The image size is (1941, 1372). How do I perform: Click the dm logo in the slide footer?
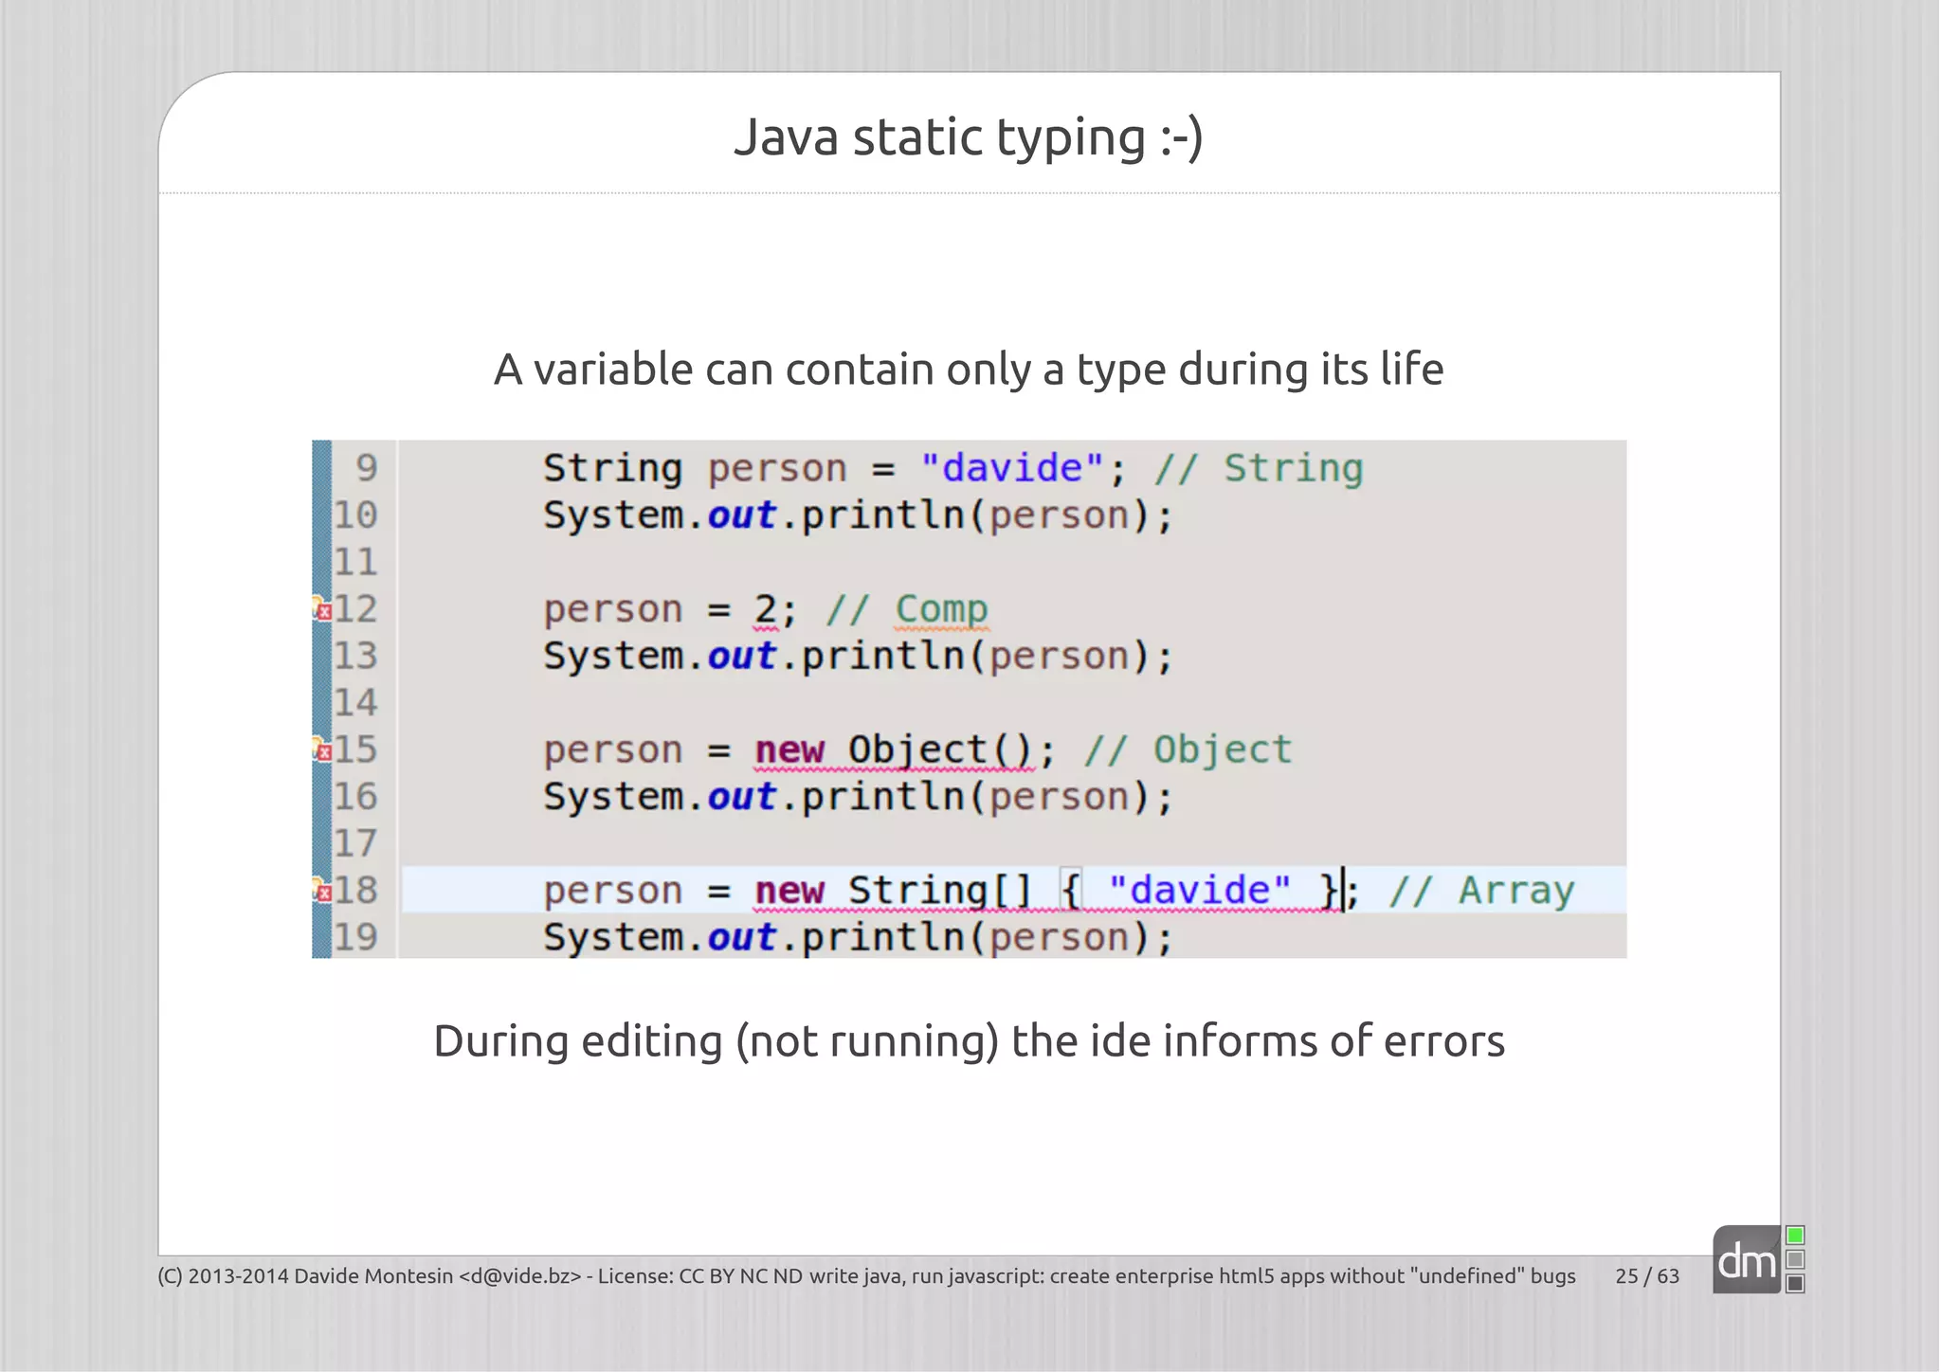(1747, 1260)
